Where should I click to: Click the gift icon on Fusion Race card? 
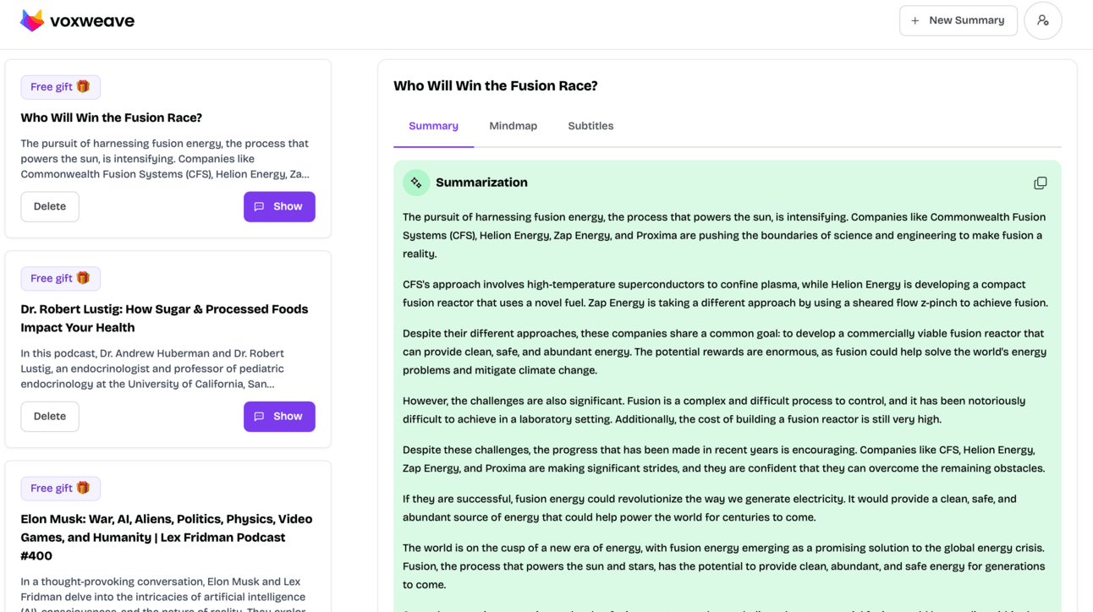click(83, 86)
